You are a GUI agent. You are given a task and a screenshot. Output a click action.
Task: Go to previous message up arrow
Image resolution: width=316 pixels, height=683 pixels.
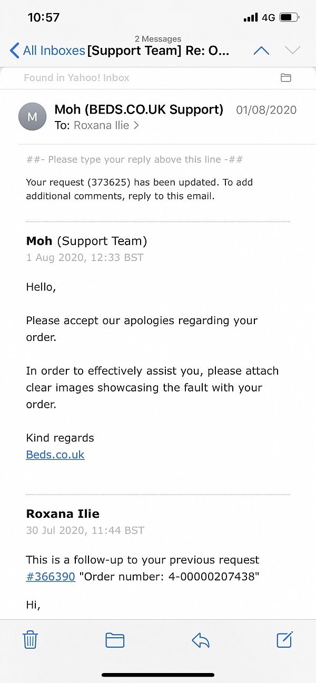point(261,51)
